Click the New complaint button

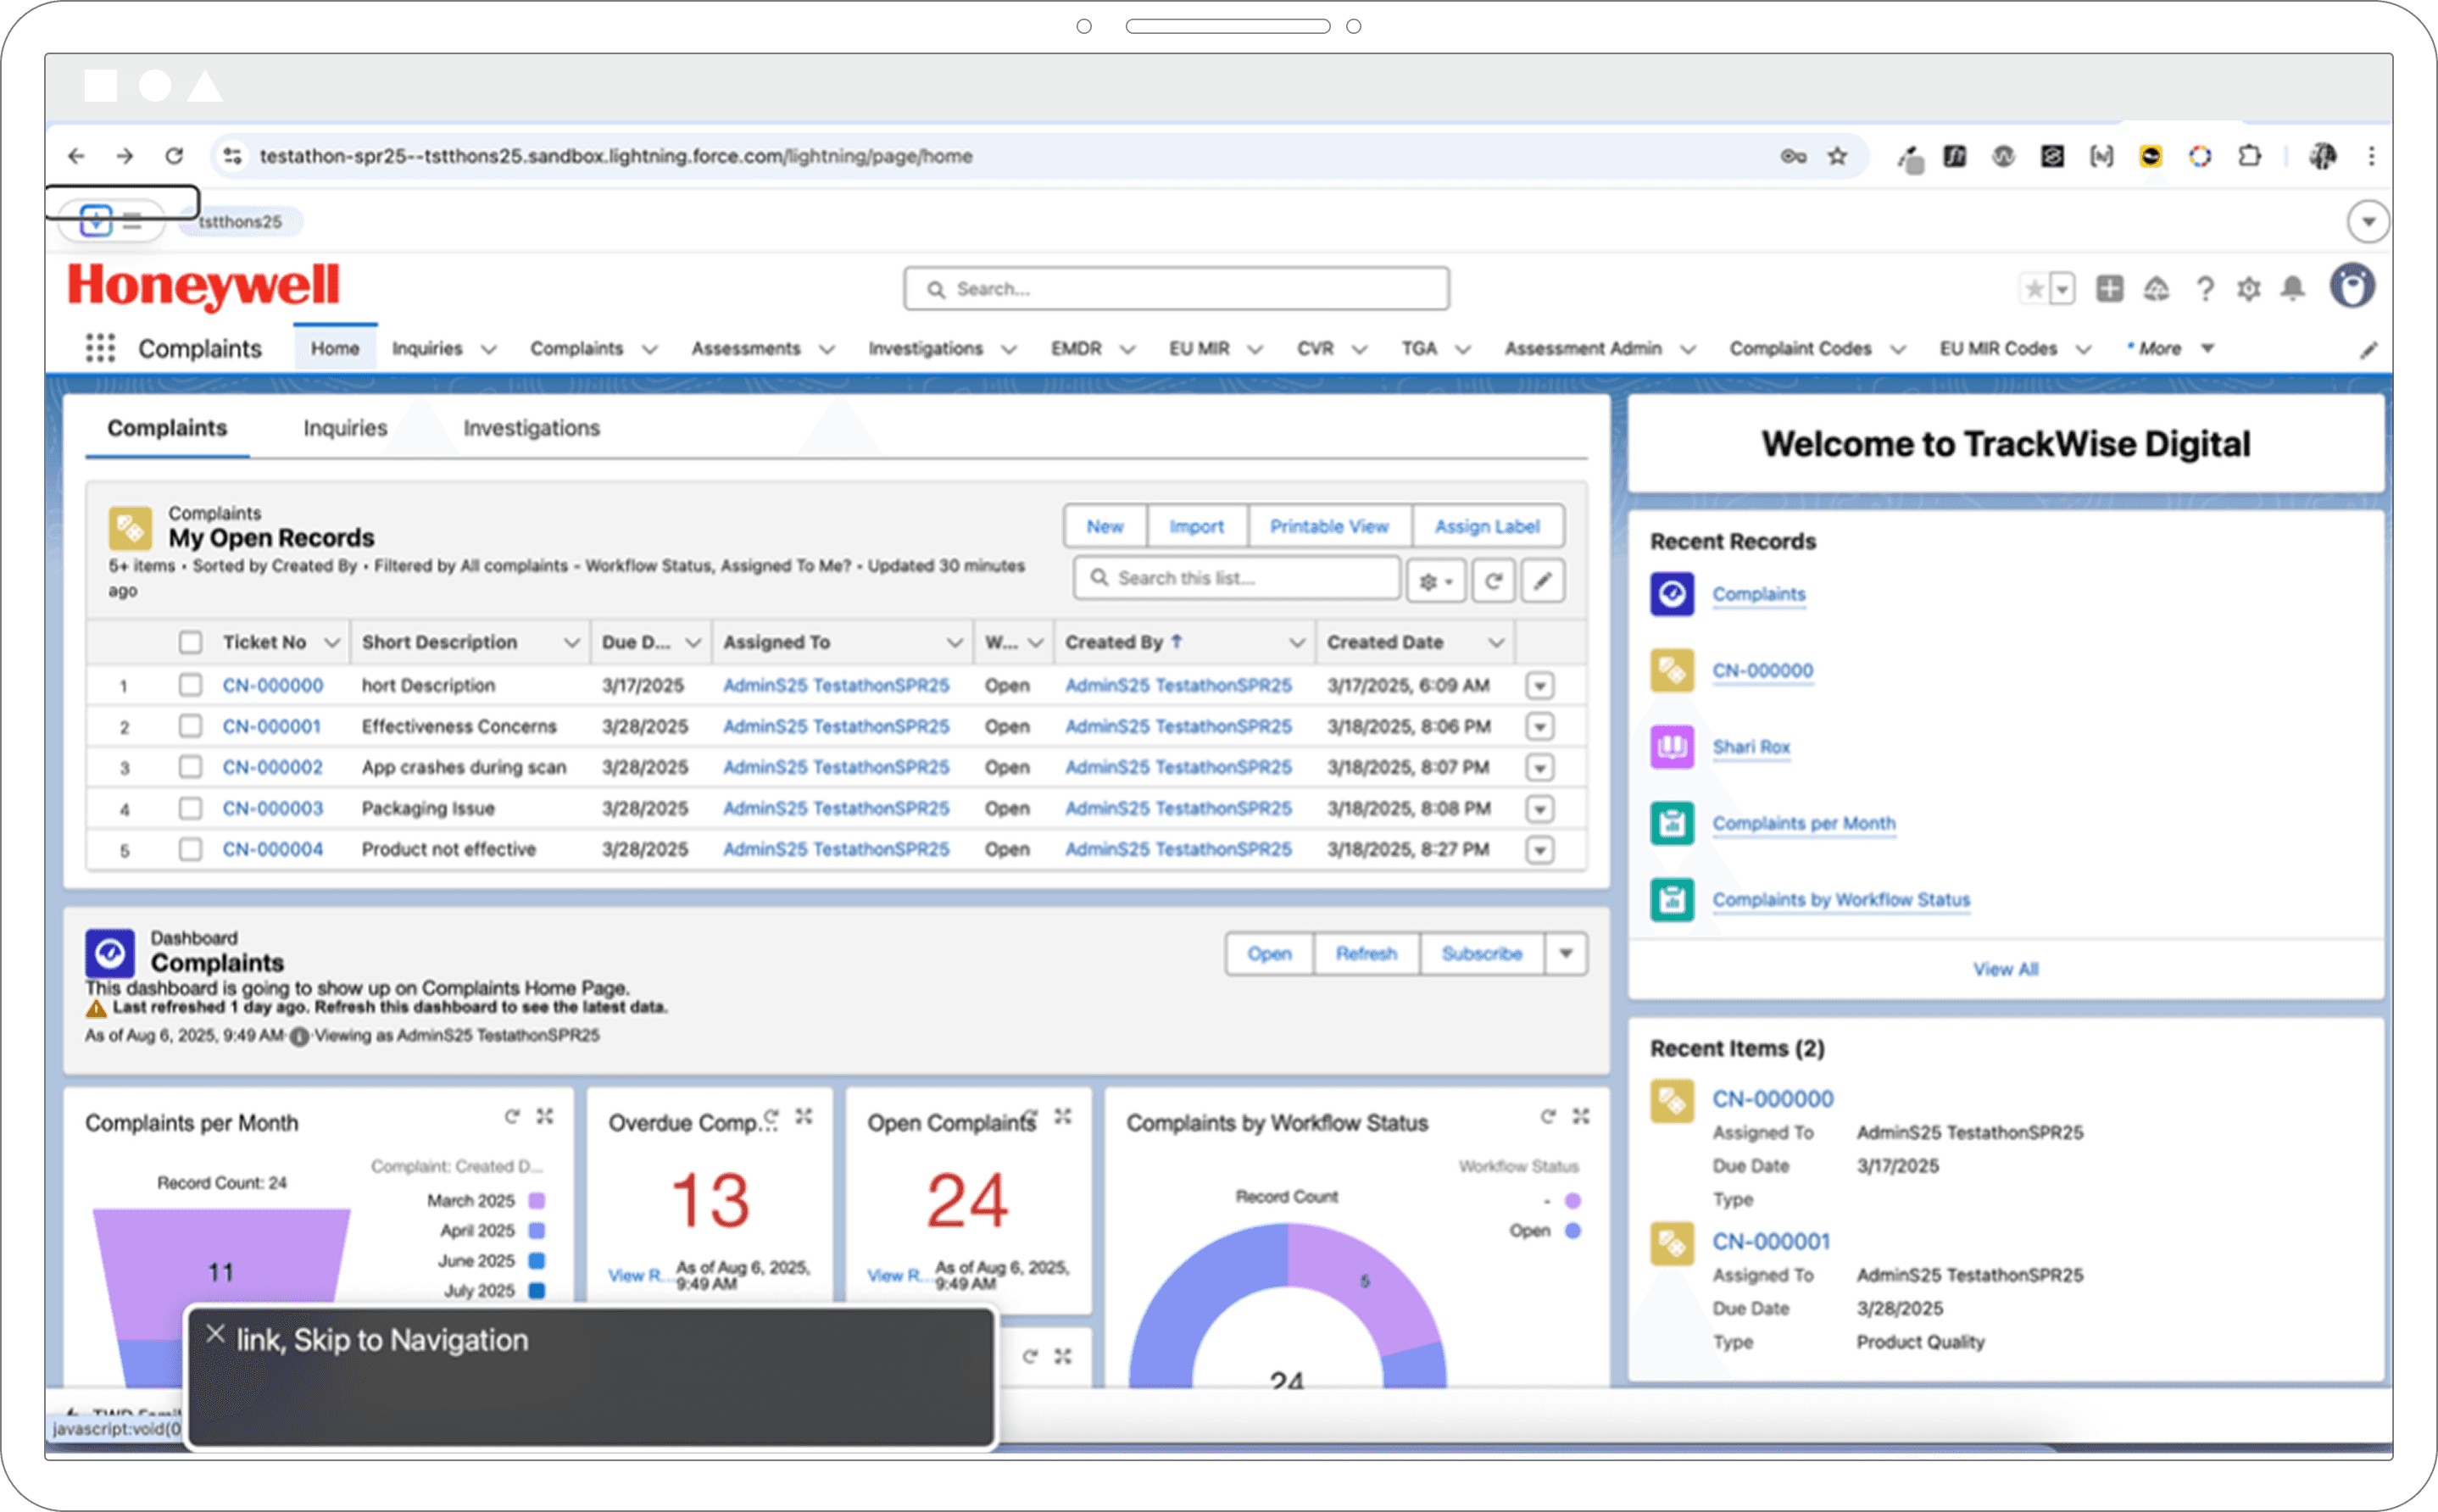point(1105,526)
